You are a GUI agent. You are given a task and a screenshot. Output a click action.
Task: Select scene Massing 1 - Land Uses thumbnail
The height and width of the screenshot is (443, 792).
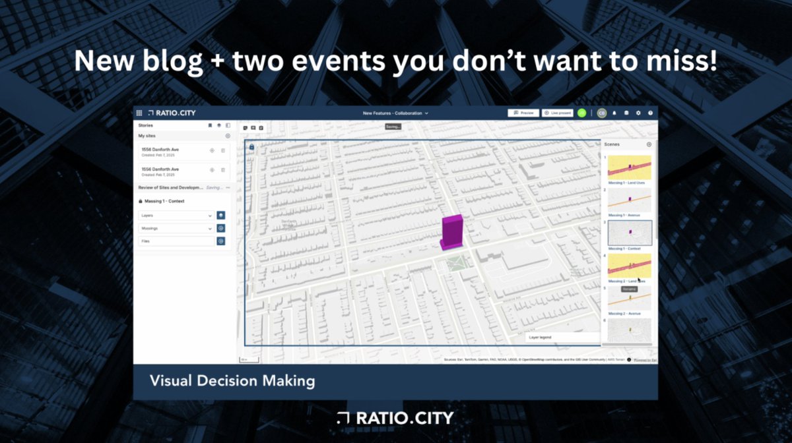tap(630, 167)
